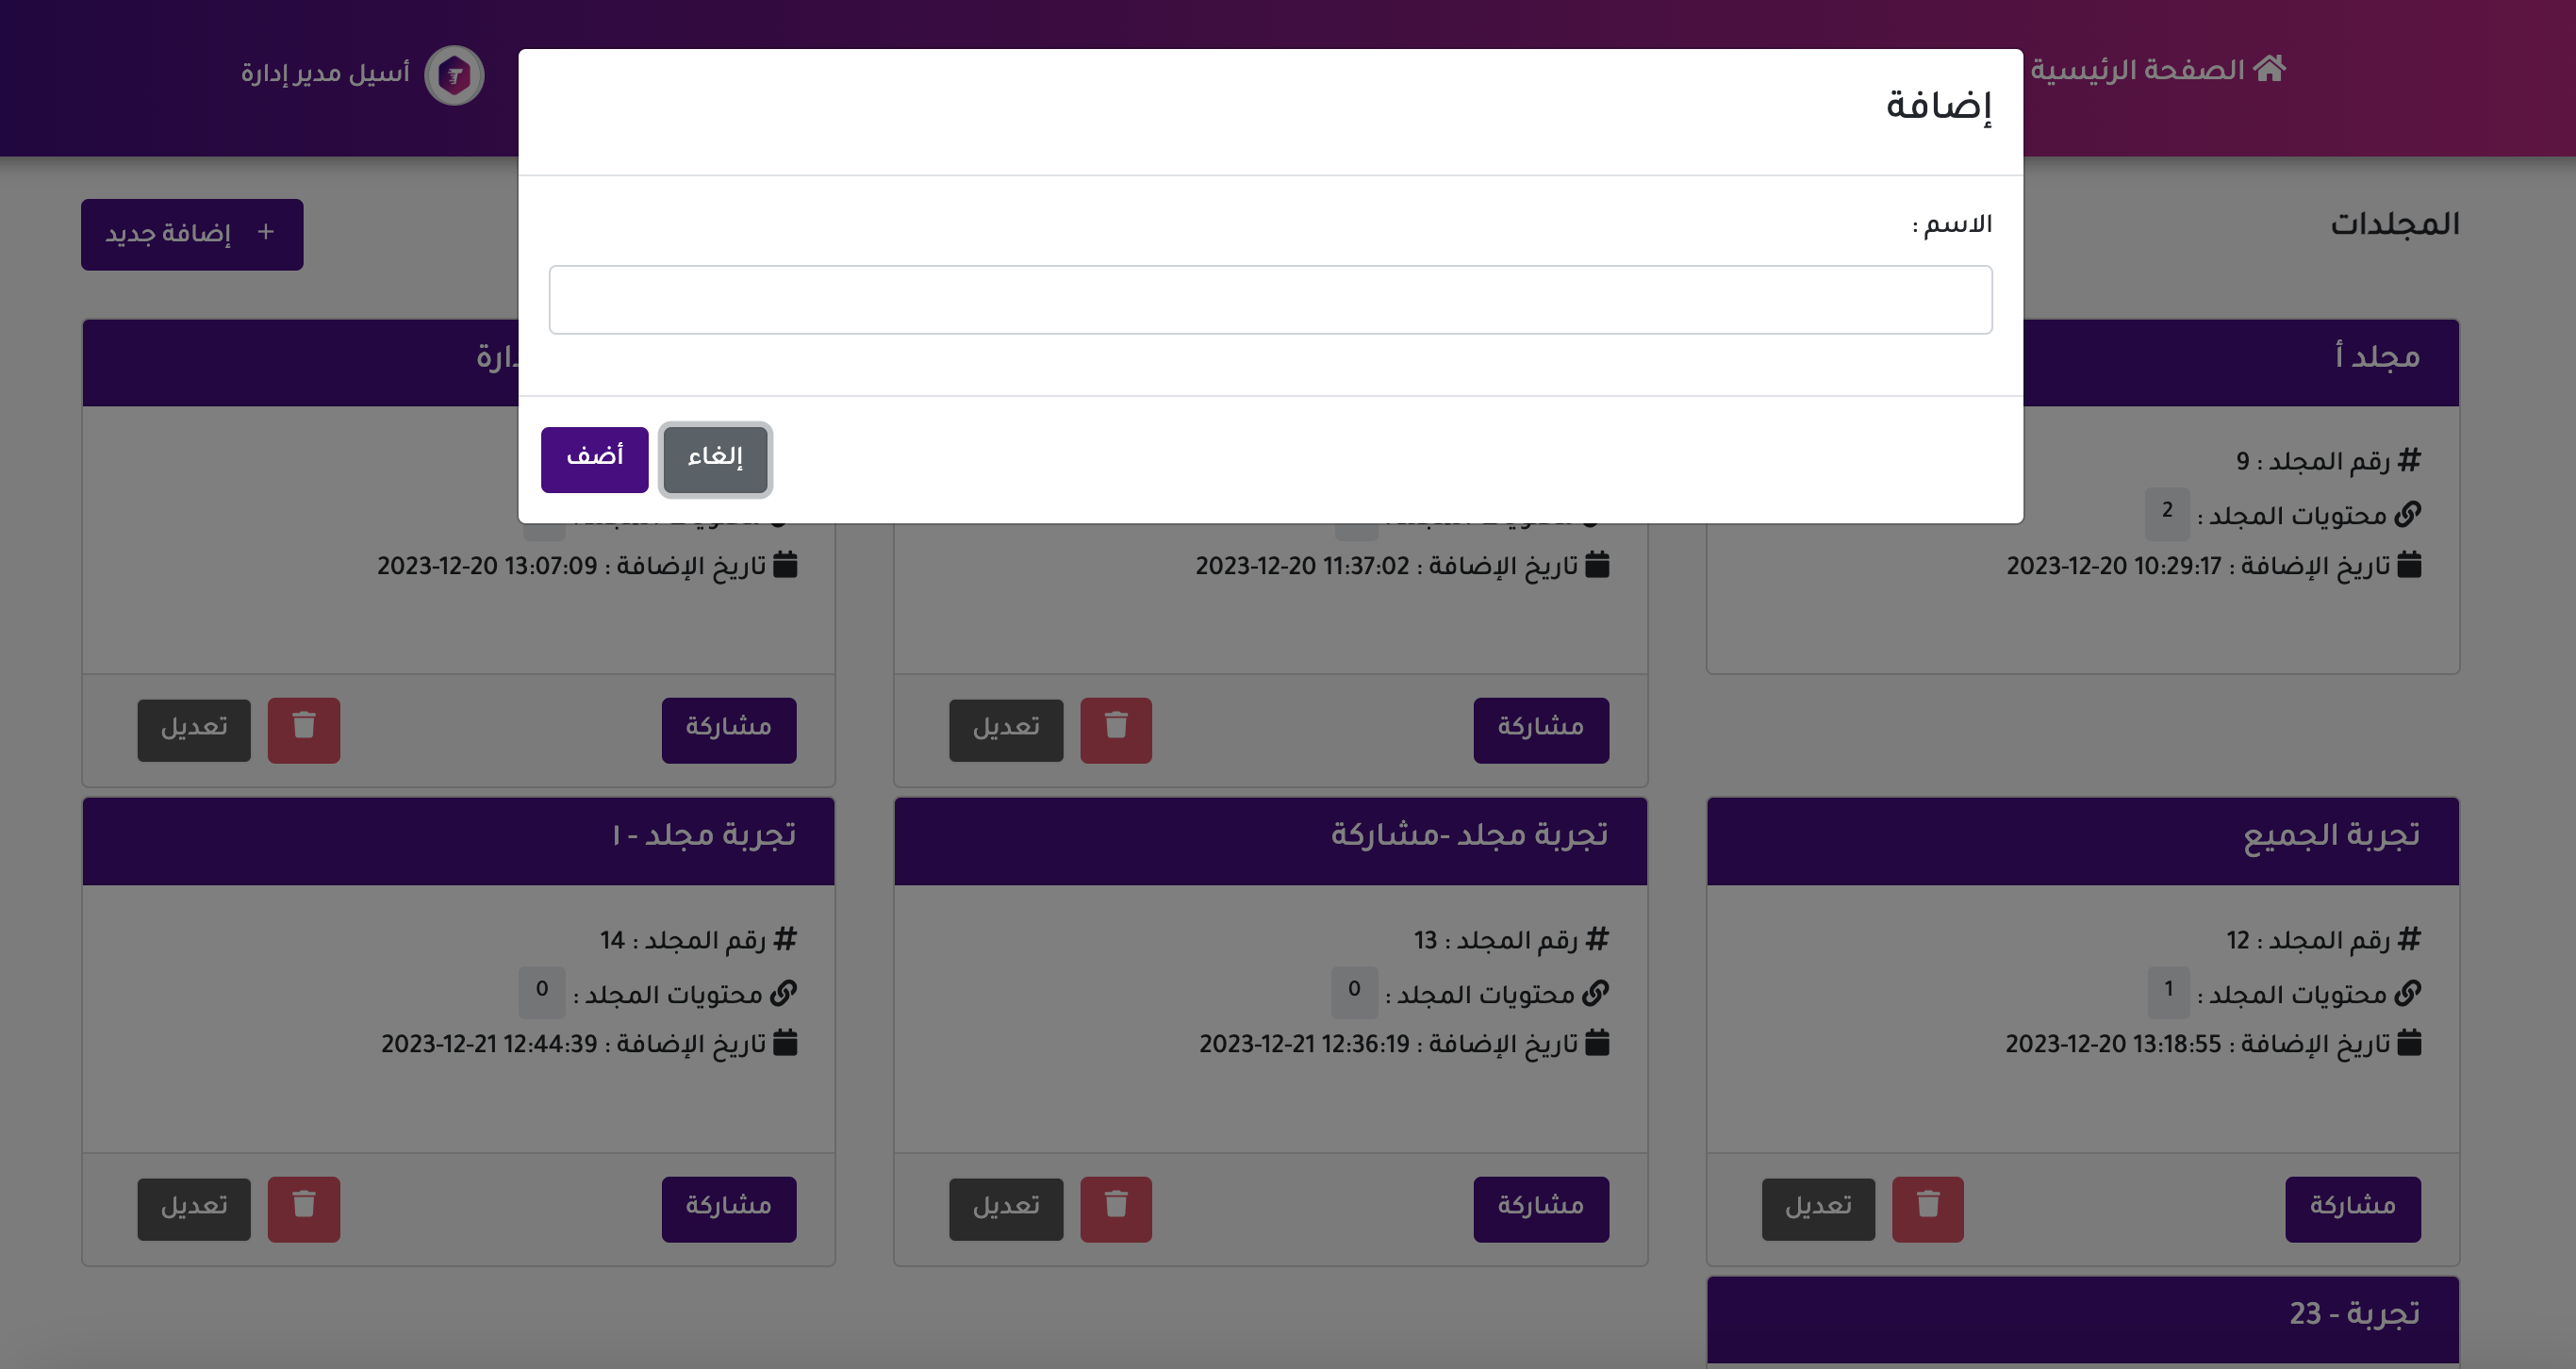2576x1369 pixels.
Task: Cancel the dialog with إلغاء button
Action: click(x=715, y=459)
